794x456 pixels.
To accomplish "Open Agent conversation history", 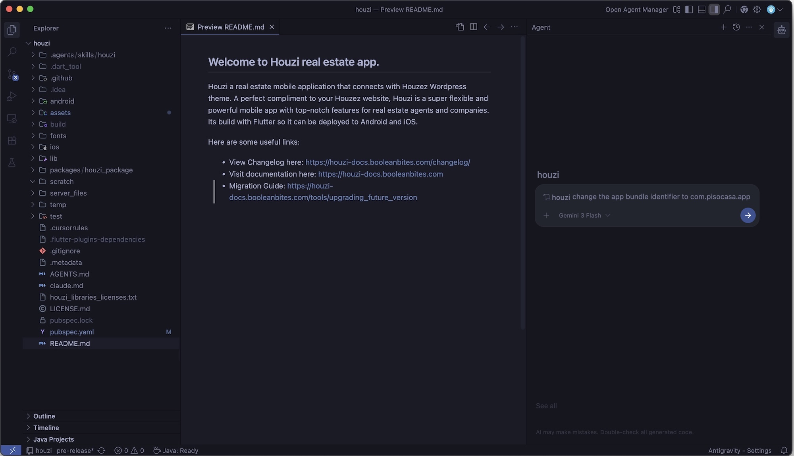I will [x=736, y=27].
